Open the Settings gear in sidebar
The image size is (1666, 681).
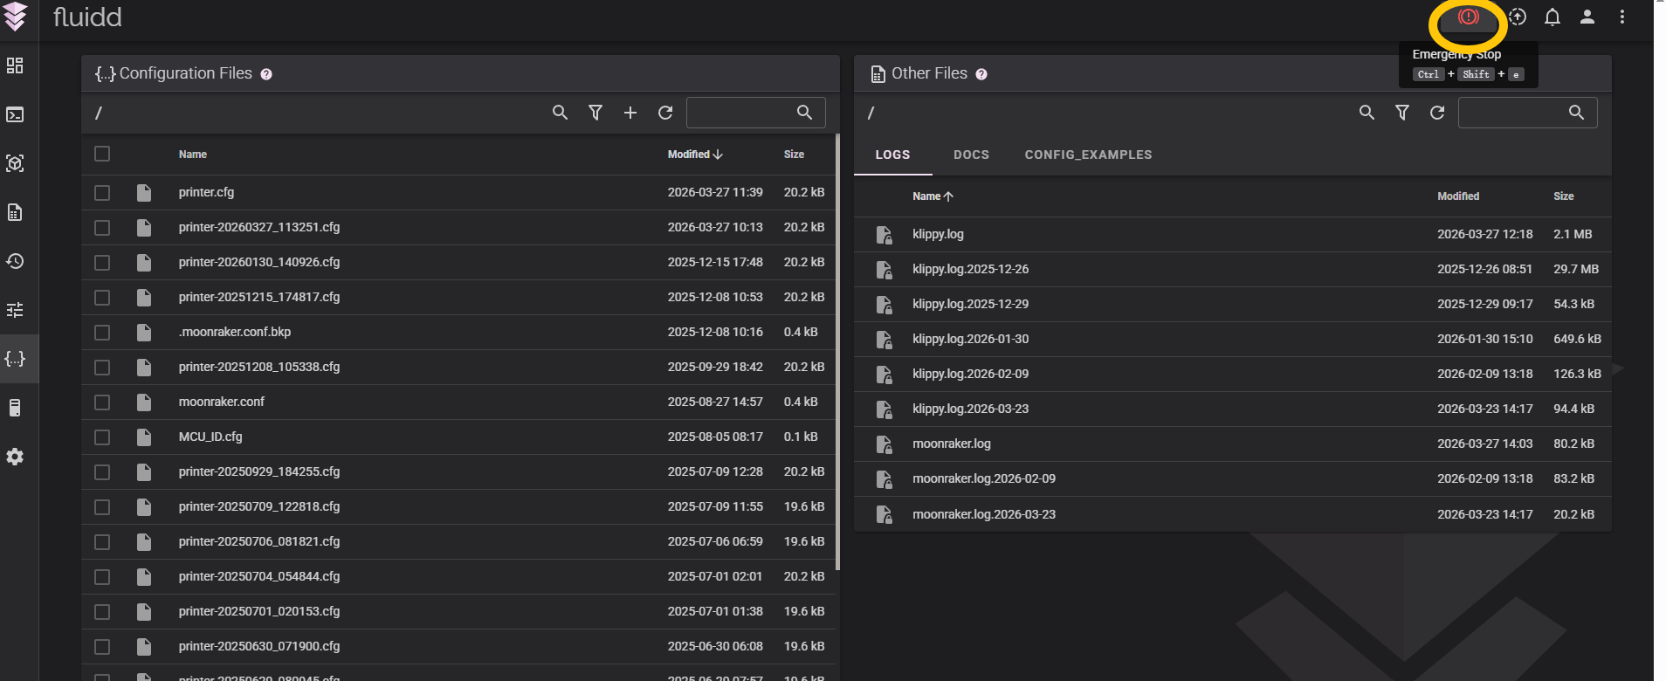[15, 457]
